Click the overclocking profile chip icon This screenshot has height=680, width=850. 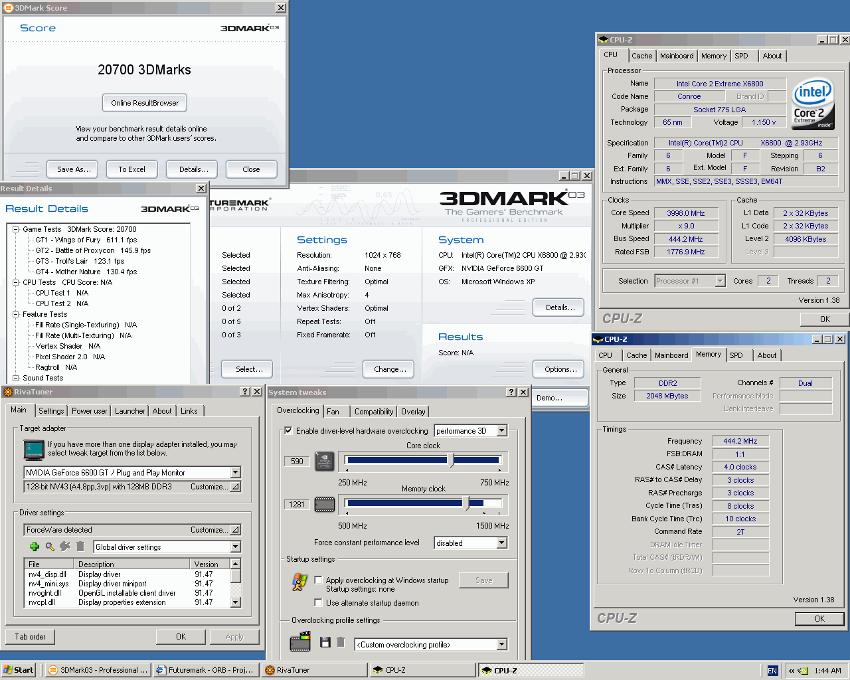301,641
